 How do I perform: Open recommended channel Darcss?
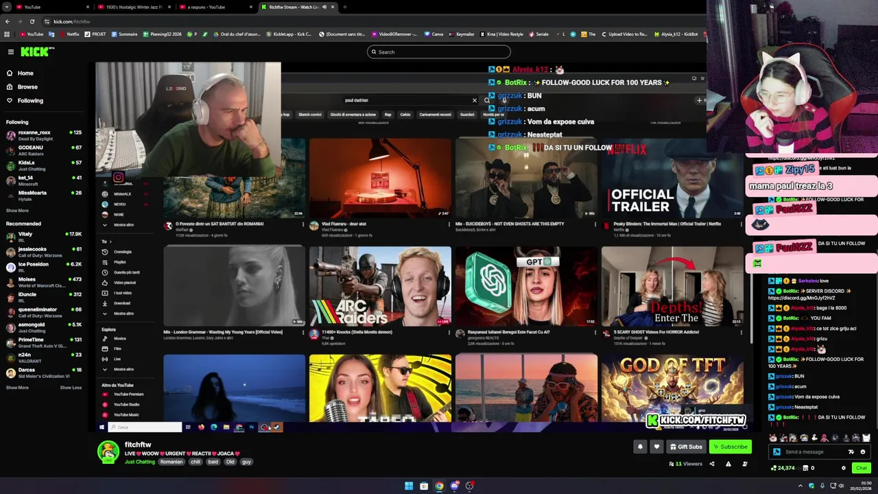(44, 373)
